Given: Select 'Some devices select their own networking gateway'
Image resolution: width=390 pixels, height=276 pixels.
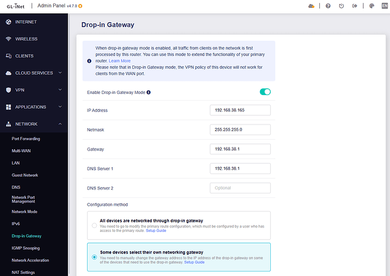Looking at the screenshot, I should click(94, 257).
